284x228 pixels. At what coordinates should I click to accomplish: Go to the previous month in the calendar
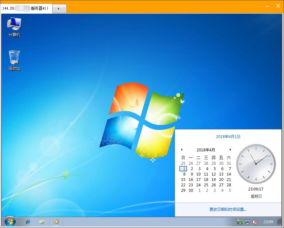(x=182, y=149)
